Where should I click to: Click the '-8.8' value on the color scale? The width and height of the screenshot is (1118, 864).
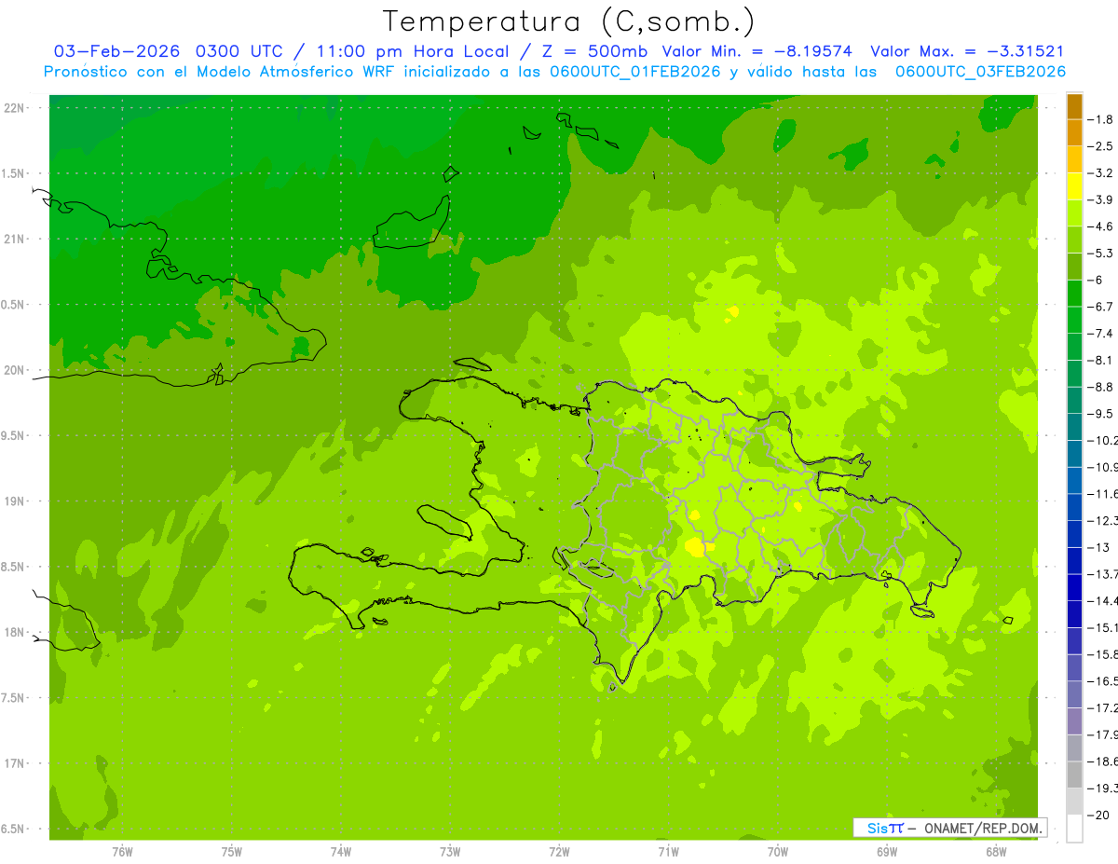pos(1101,387)
